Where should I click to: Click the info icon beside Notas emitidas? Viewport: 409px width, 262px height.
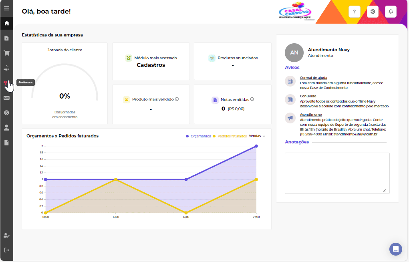252,99
